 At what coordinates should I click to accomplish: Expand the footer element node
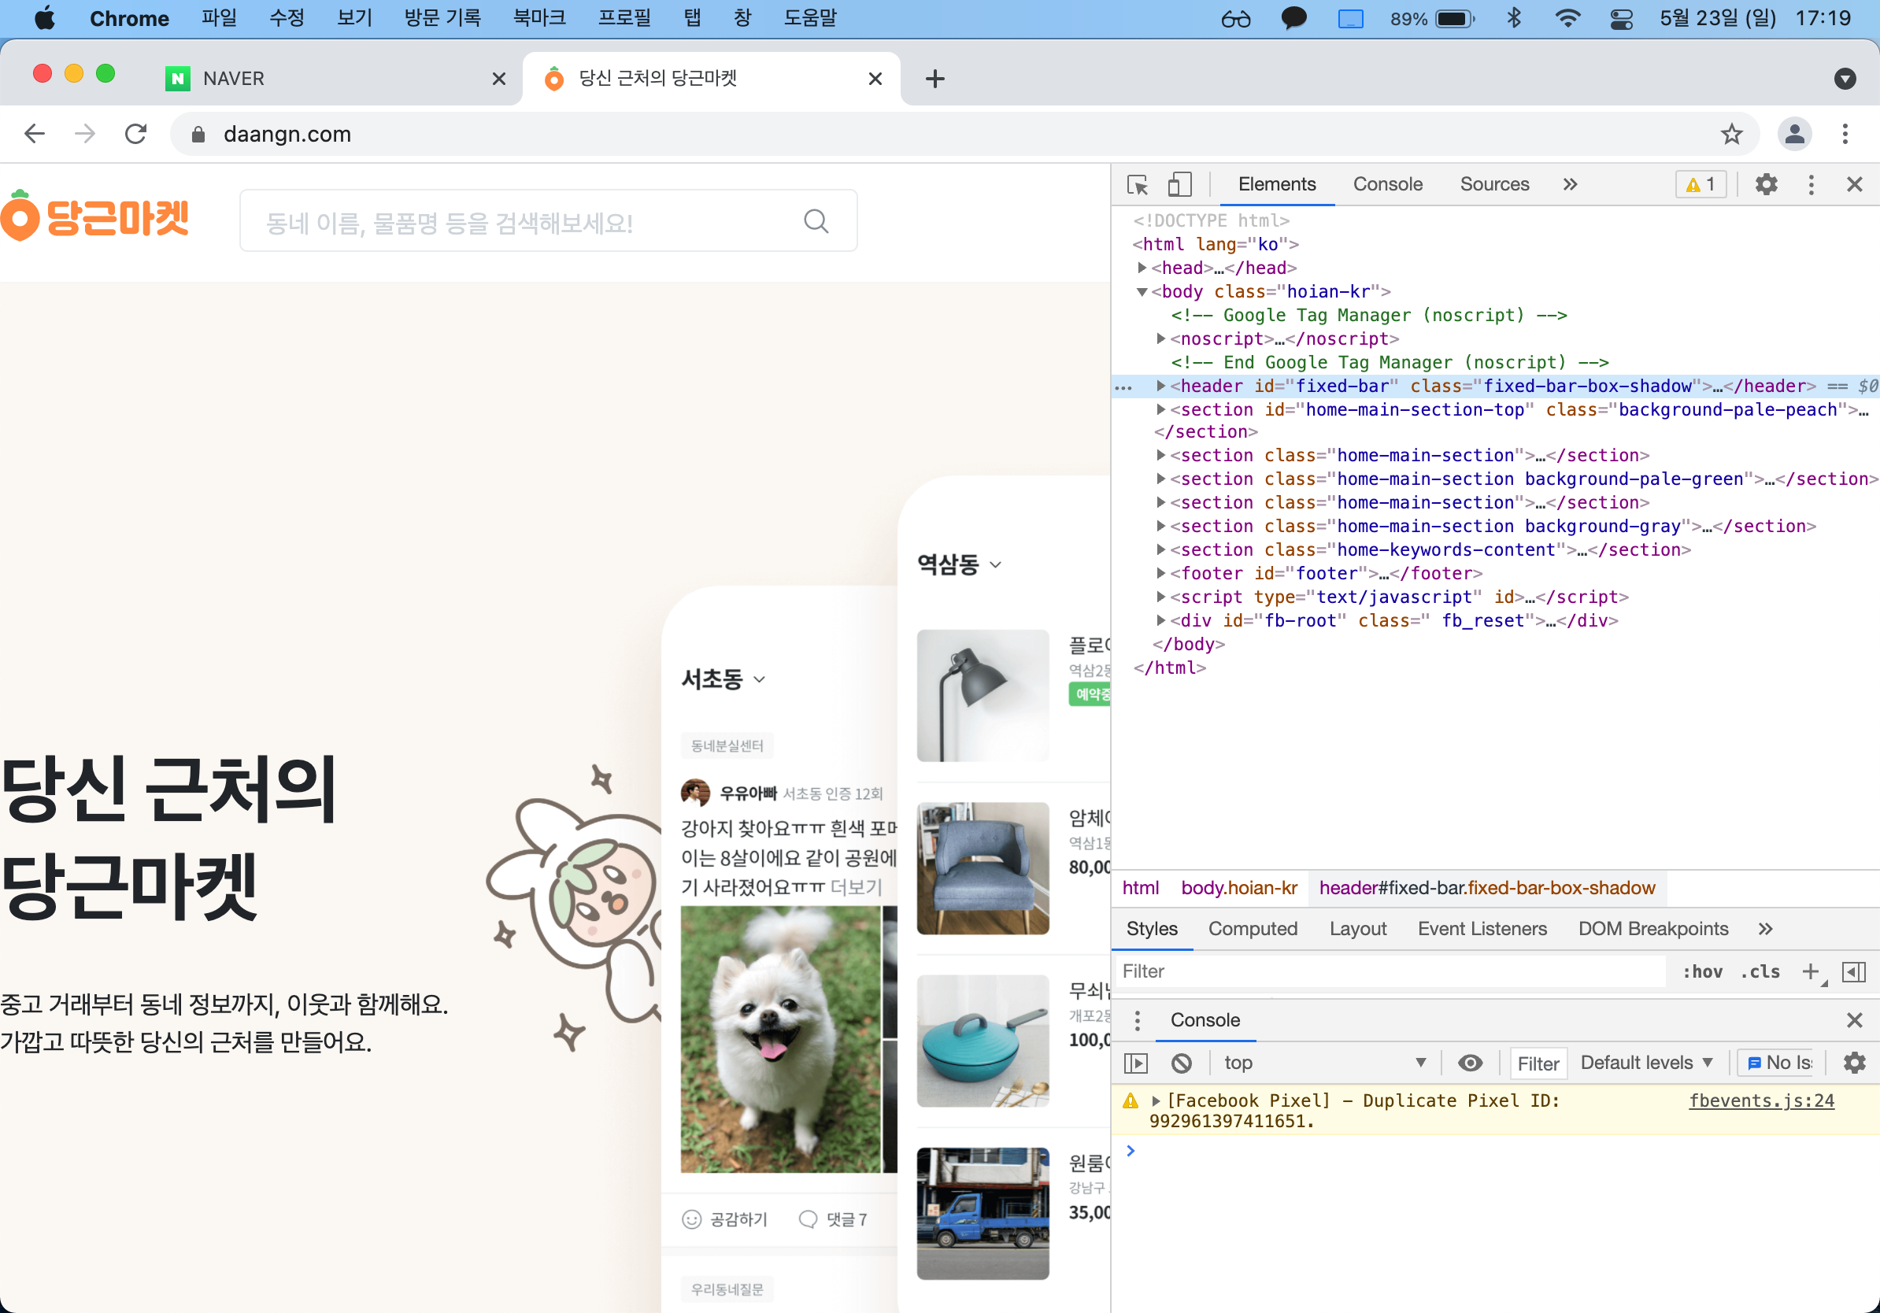(x=1161, y=573)
